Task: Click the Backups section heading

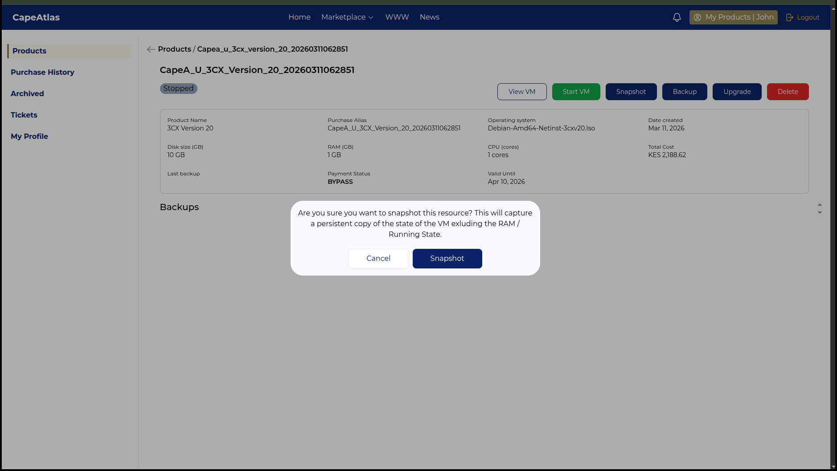Action: click(179, 207)
